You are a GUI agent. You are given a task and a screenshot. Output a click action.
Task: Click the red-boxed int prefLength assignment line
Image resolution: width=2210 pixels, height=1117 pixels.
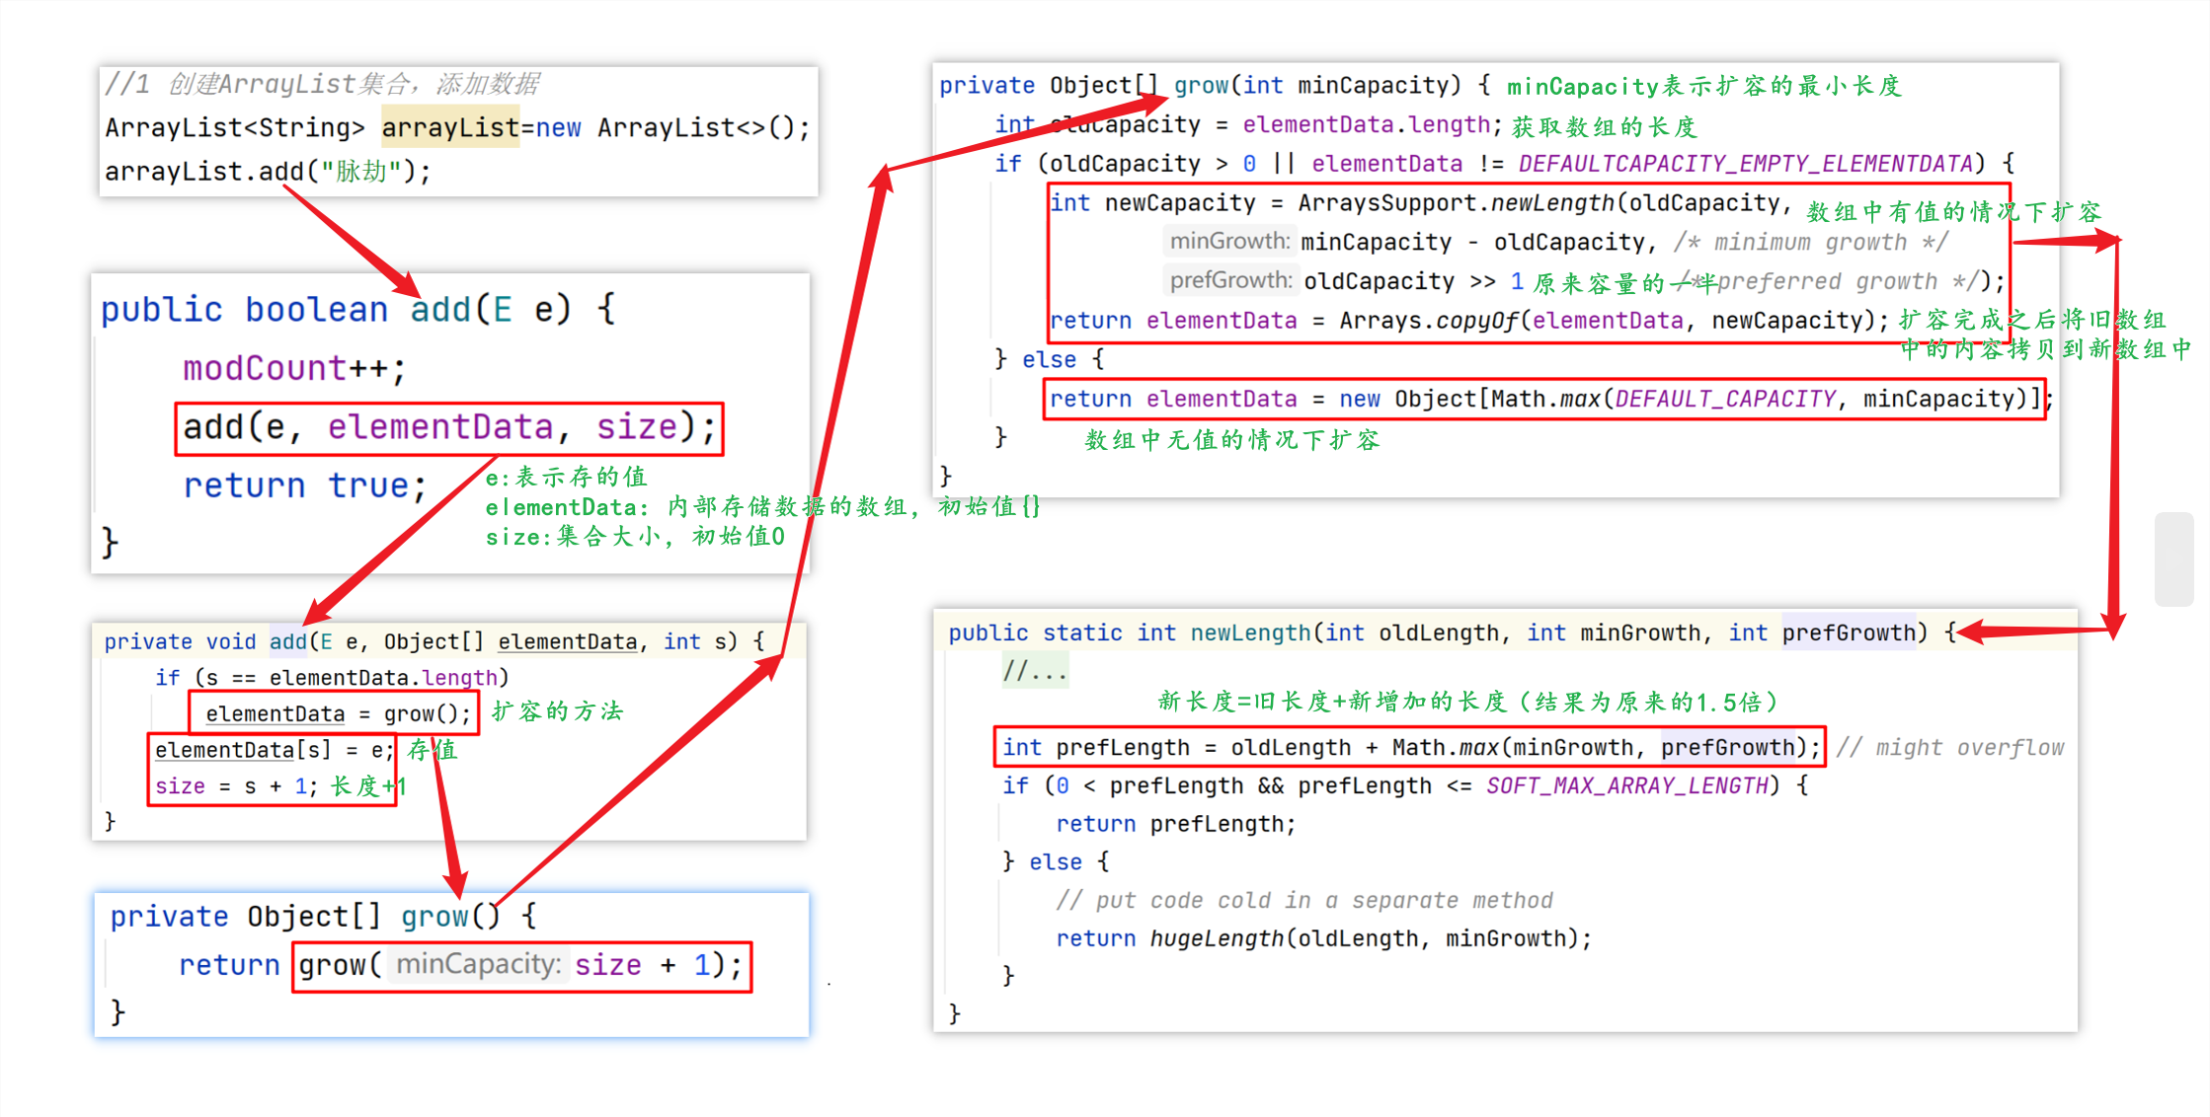pyautogui.click(x=1408, y=748)
